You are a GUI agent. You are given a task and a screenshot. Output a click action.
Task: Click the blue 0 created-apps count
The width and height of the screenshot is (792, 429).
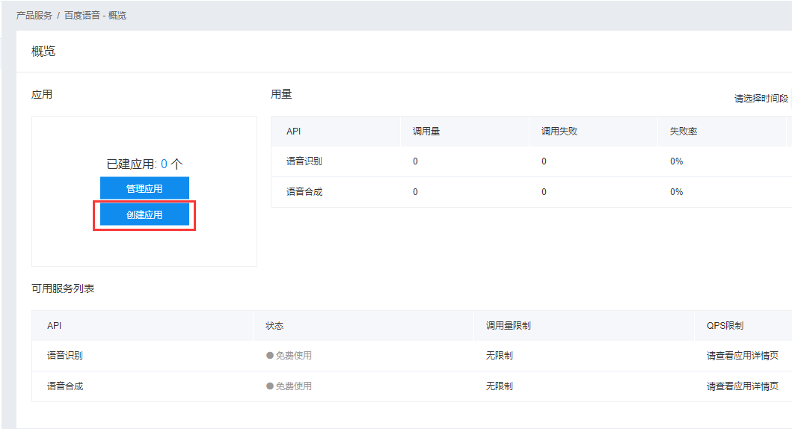(x=164, y=164)
